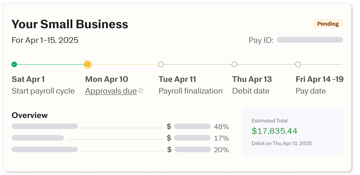Select the Payroll finalization timeline circle
Screen dimensions: 360x175
(x=161, y=64)
